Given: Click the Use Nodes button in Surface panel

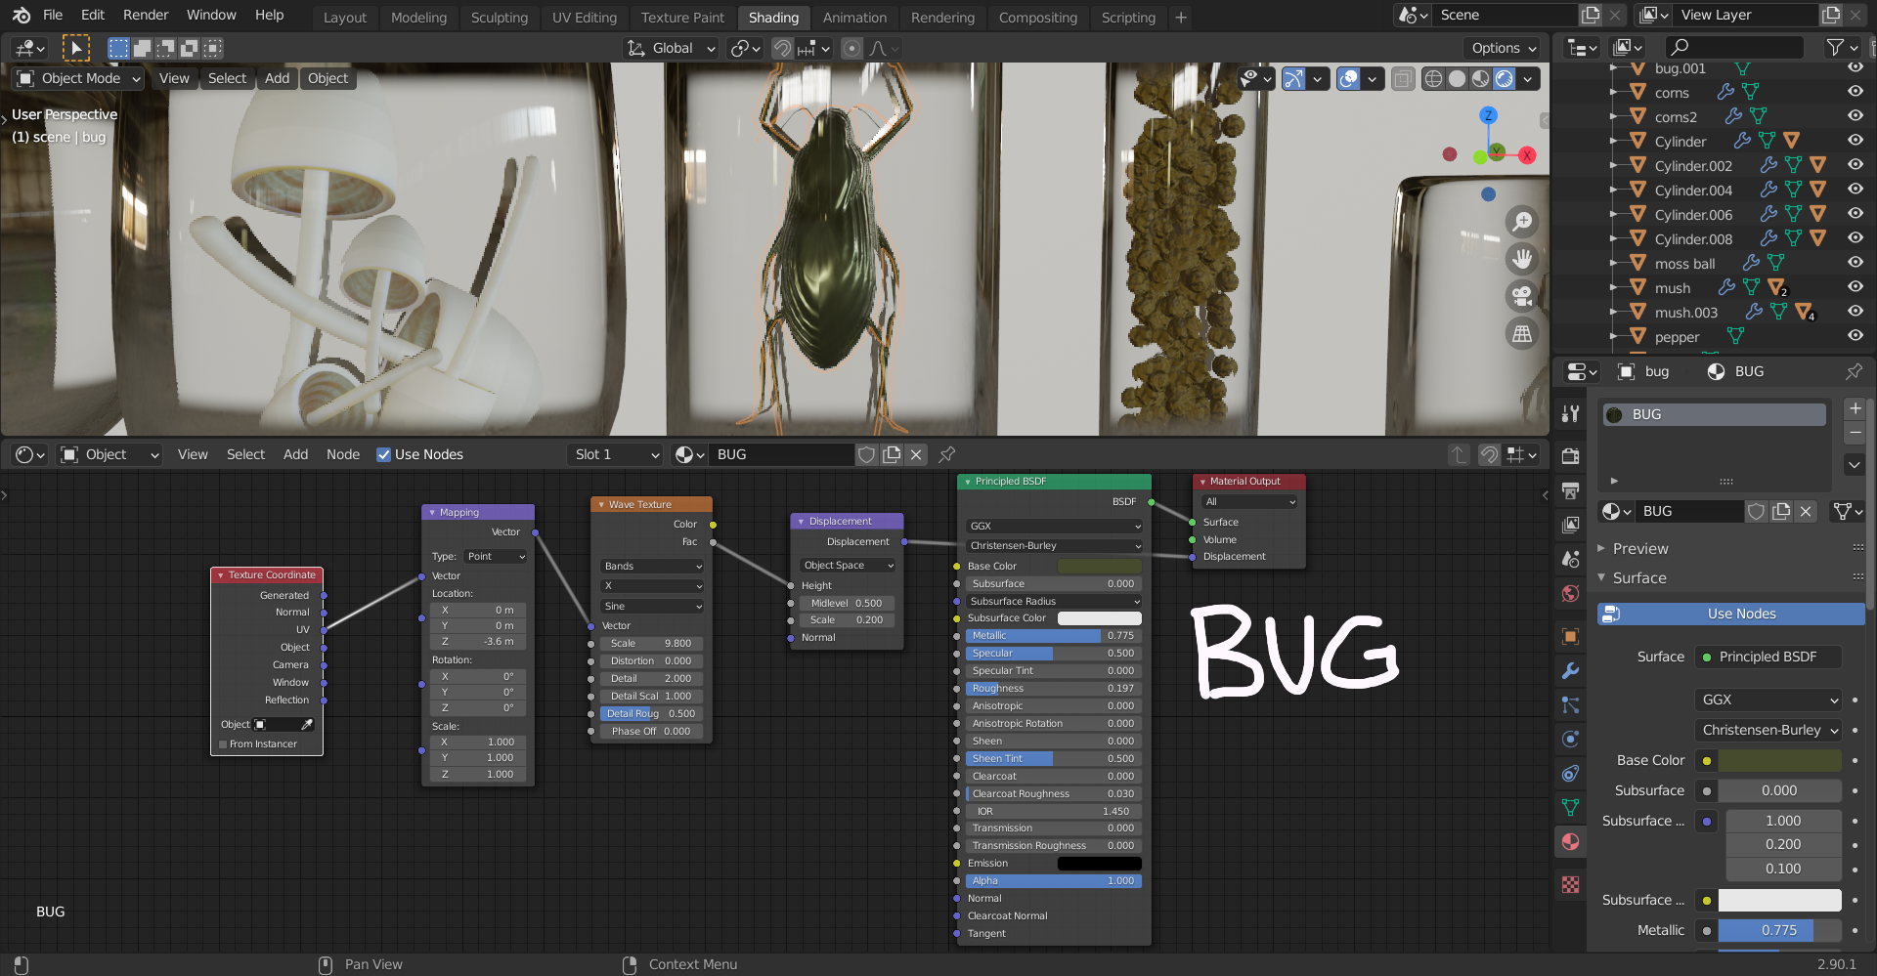Looking at the screenshot, I should click(x=1731, y=614).
